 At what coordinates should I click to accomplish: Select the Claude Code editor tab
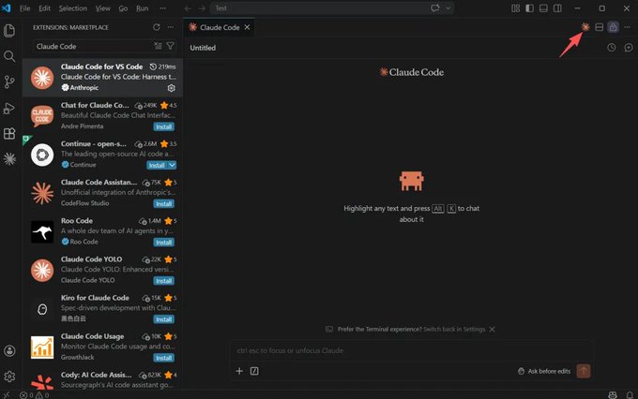pos(219,27)
